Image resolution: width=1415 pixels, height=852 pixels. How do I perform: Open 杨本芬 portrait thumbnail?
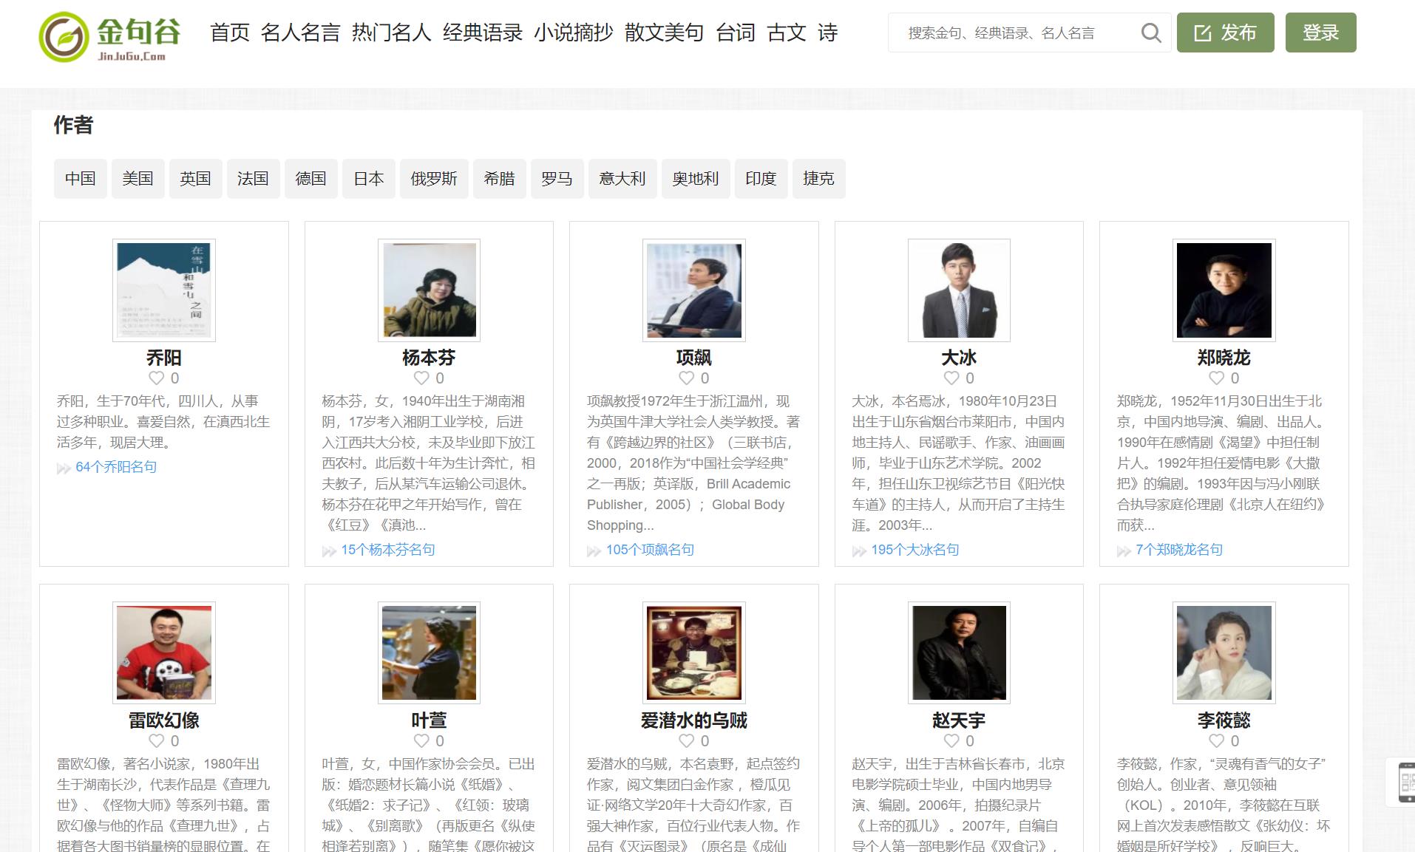coord(429,290)
